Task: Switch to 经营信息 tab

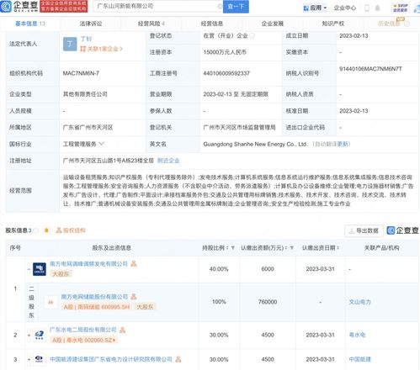Action: 212,24
